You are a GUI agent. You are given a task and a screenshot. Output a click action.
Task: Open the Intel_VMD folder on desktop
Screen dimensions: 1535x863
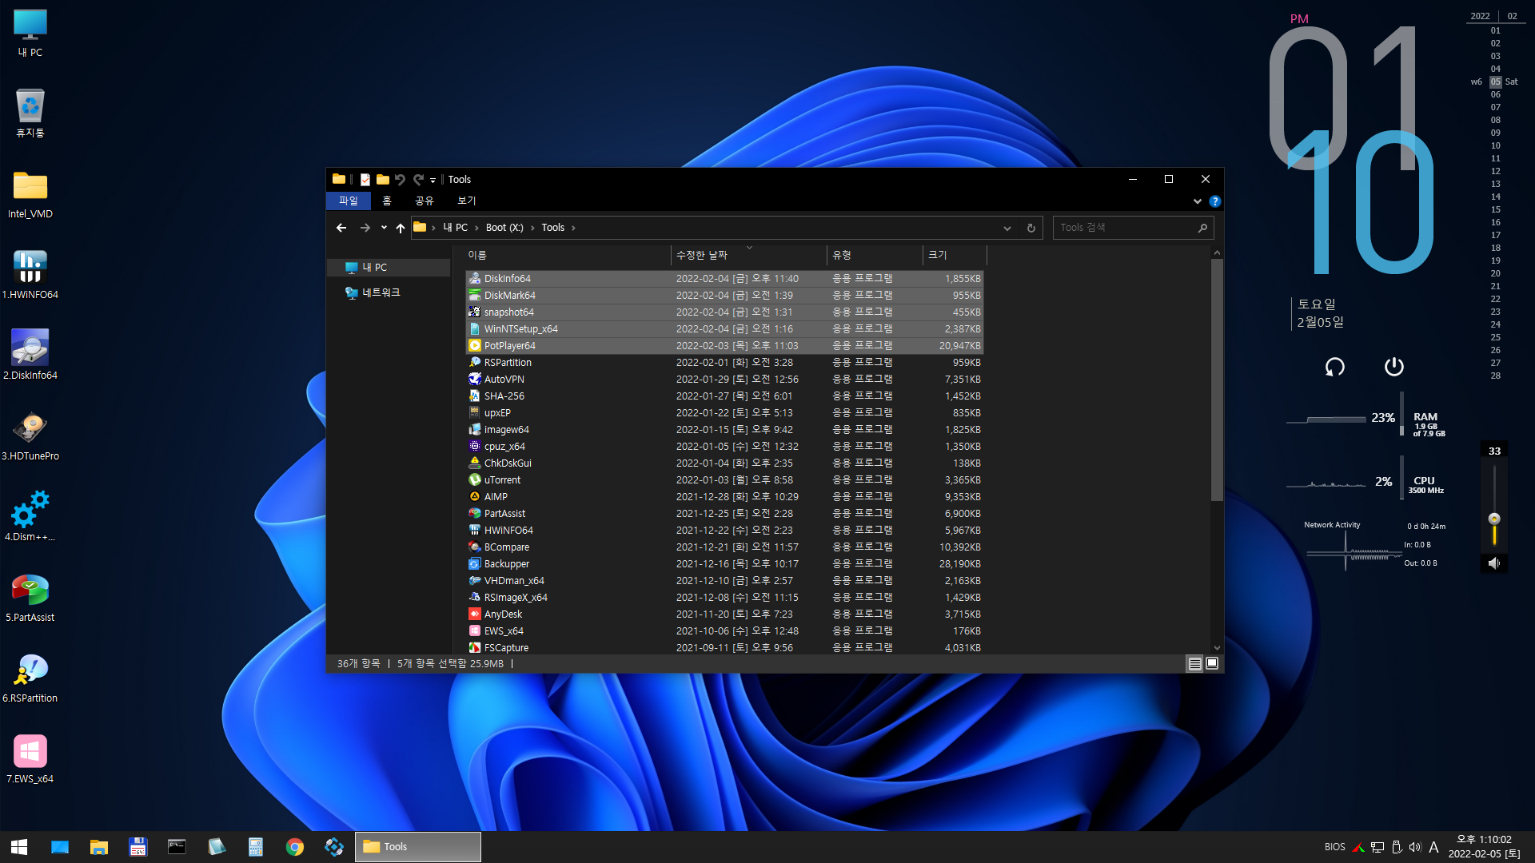point(30,195)
